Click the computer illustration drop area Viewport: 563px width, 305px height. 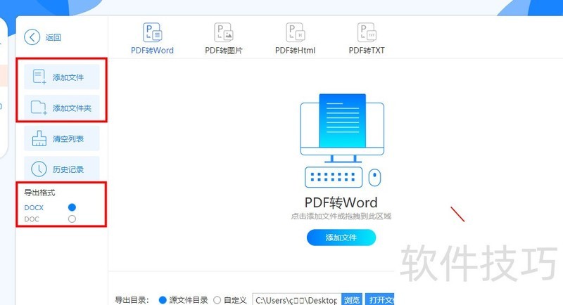point(342,141)
